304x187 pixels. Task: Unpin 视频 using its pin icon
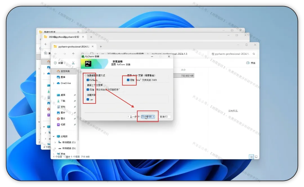click(x=75, y=125)
